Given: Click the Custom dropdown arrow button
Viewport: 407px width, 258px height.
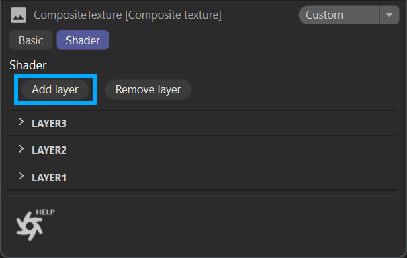Looking at the screenshot, I should (x=389, y=15).
